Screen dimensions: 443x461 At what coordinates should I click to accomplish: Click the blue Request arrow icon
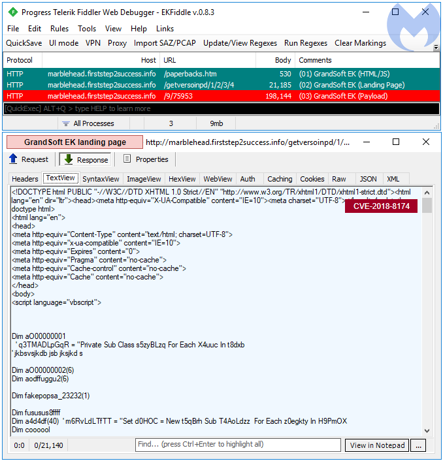(13, 159)
